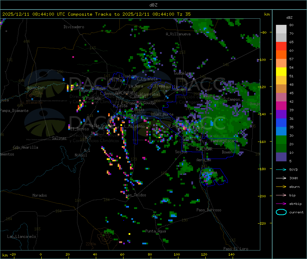Viewport: 307px width, 259px height.
Task: Click the Soitue map label
Action: [181, 152]
